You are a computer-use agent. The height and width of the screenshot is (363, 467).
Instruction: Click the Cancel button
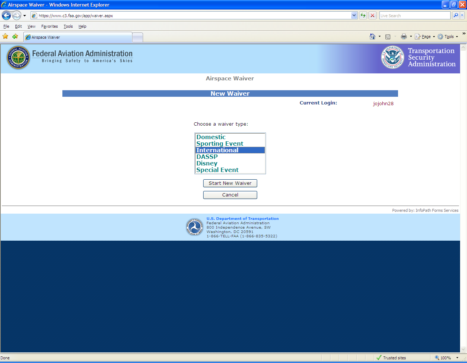click(230, 195)
